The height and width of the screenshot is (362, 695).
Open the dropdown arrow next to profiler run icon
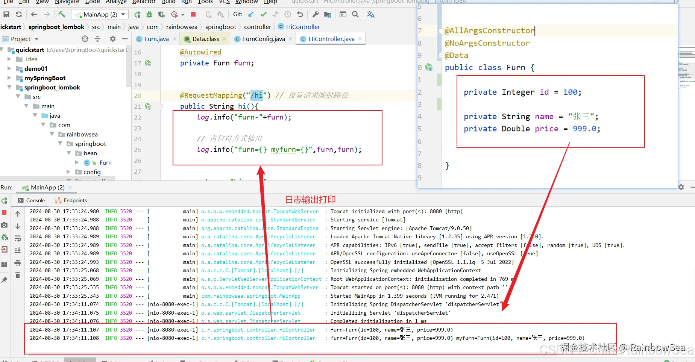point(183,15)
